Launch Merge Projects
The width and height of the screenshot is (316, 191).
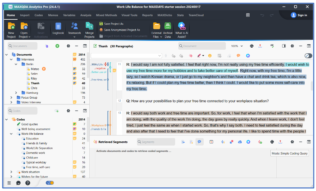(x=89, y=30)
